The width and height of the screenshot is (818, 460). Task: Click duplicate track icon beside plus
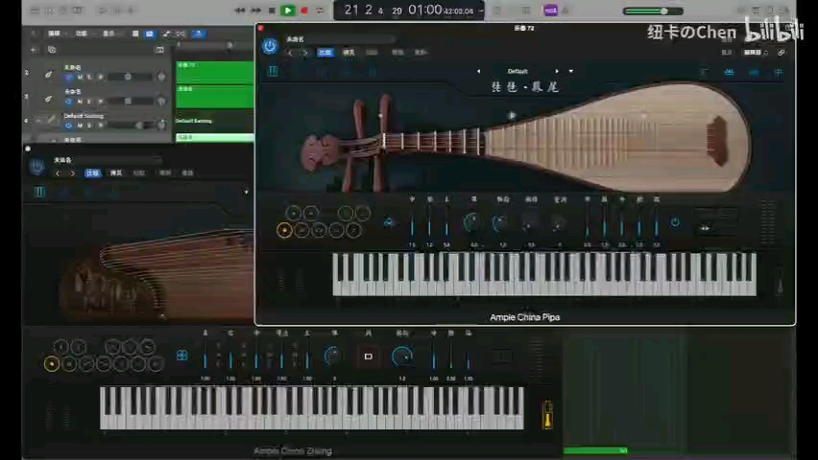pyautogui.click(x=52, y=50)
